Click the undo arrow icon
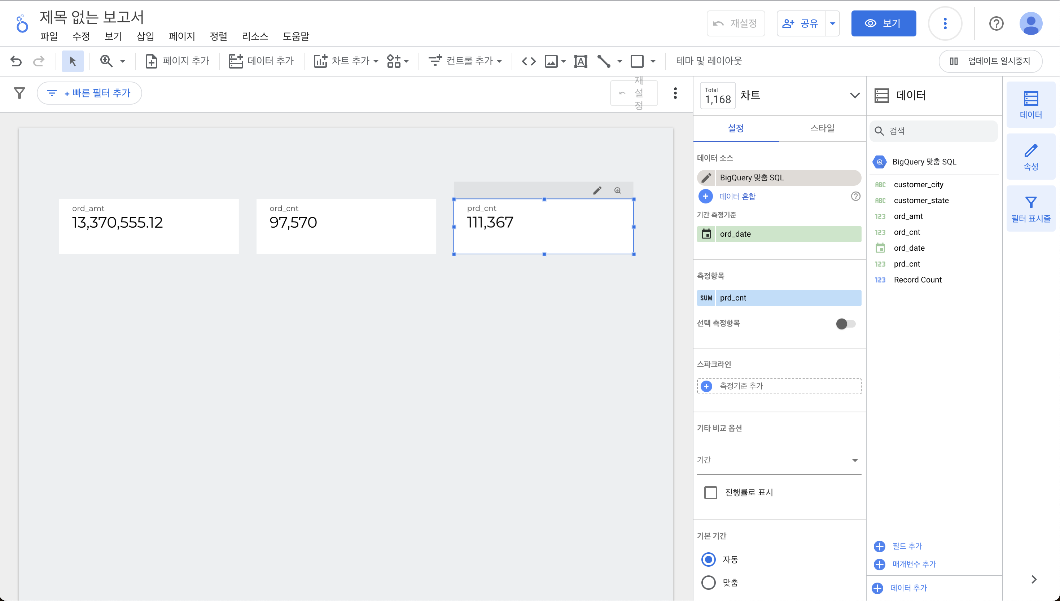 (x=16, y=61)
